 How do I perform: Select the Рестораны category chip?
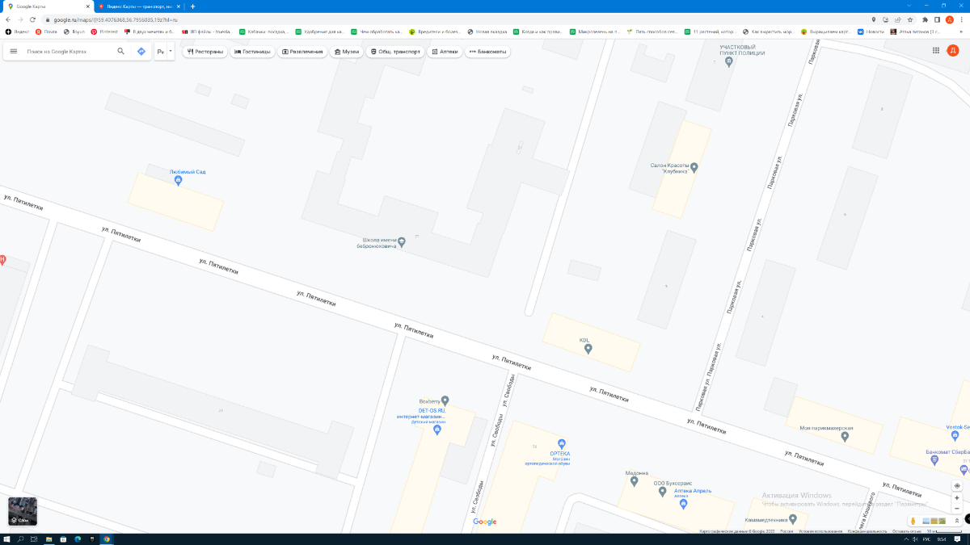click(x=205, y=52)
